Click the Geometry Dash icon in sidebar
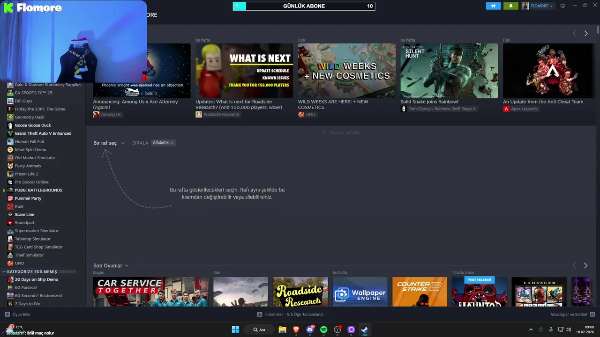The width and height of the screenshot is (600, 337). click(10, 117)
